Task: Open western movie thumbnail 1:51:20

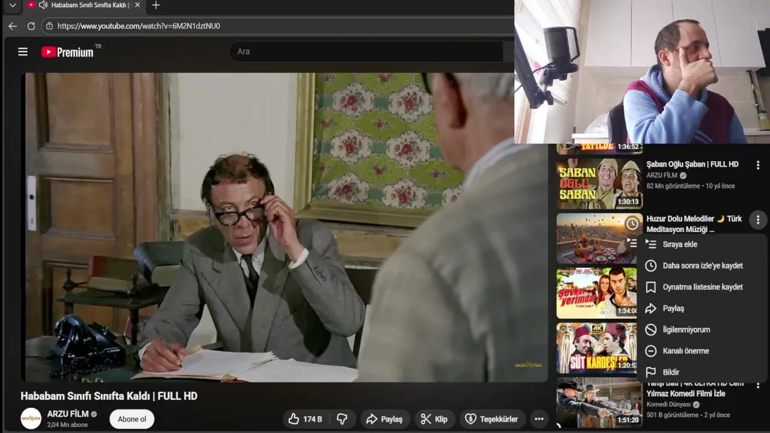Action: [x=599, y=402]
